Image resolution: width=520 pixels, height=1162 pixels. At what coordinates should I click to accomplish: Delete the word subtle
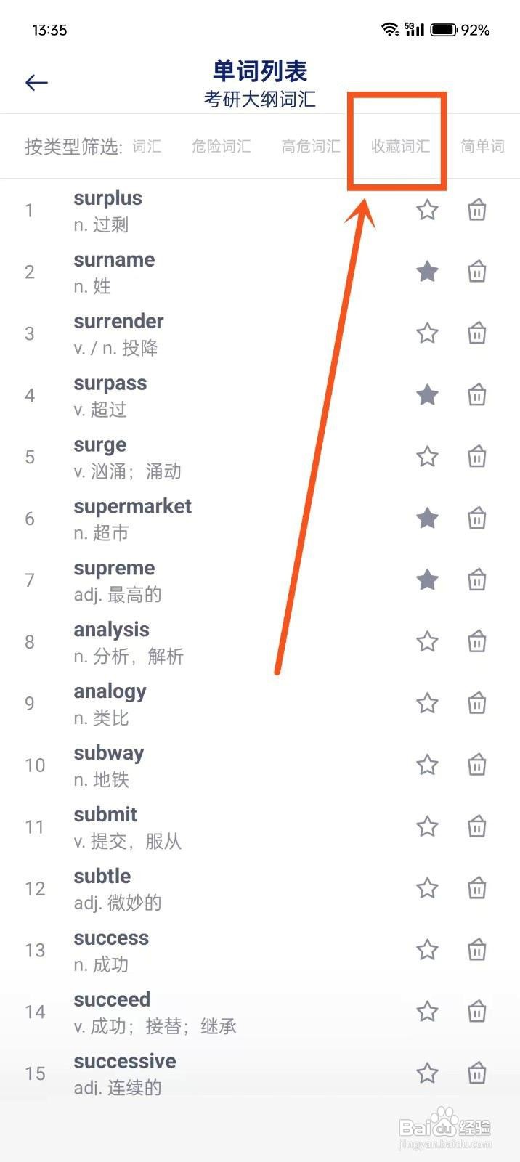[x=476, y=888]
